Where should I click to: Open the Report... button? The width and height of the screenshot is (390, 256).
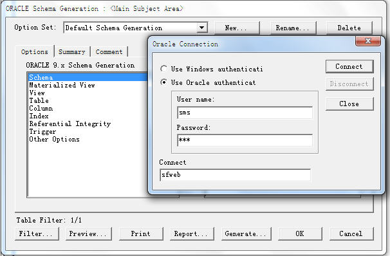[192, 233]
